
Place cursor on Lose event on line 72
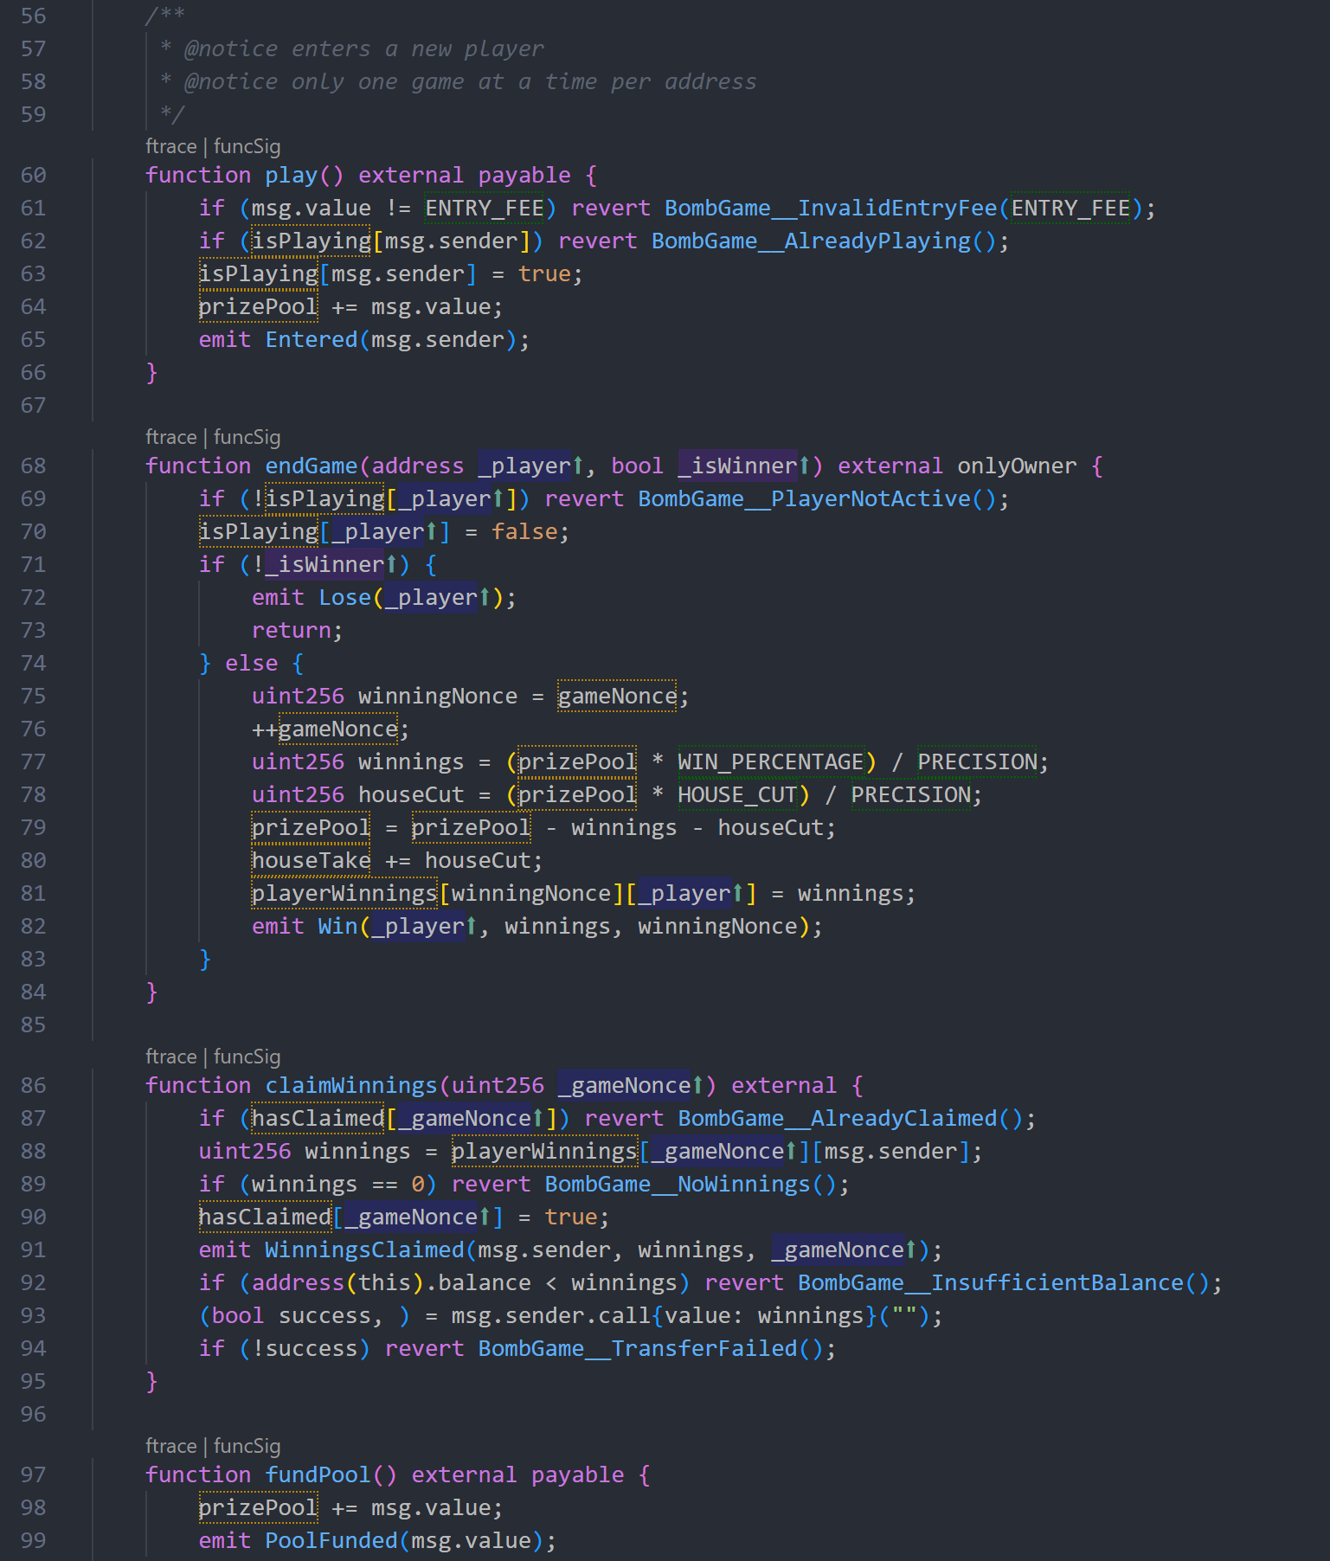tap(344, 597)
